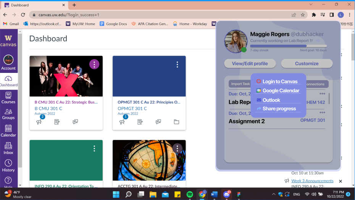Open INFO 290 A card options menu
The height and width of the screenshot is (200, 355).
[x=94, y=148]
